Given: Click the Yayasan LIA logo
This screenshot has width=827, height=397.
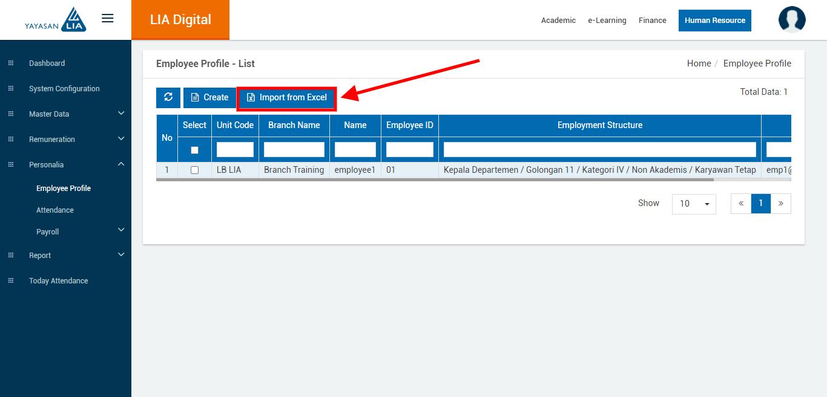Looking at the screenshot, I should coord(56,20).
